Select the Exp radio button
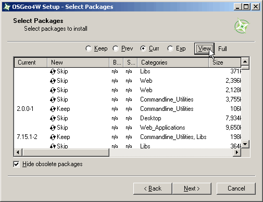 [x=170, y=48]
